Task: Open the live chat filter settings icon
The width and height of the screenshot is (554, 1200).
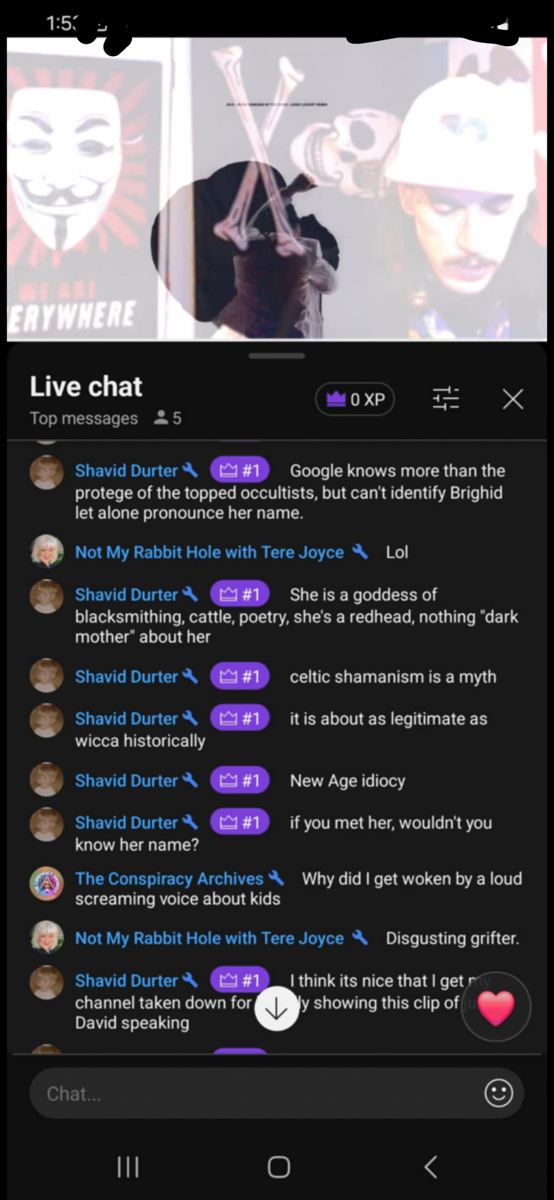Action: click(445, 399)
